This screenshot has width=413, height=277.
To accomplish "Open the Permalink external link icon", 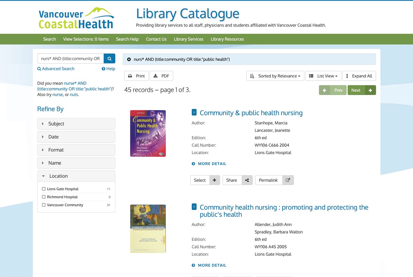I will [x=288, y=180].
